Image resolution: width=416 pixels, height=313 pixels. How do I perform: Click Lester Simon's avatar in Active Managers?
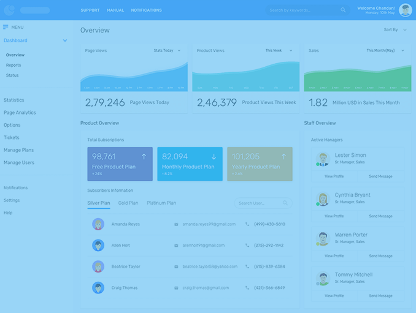(322, 159)
